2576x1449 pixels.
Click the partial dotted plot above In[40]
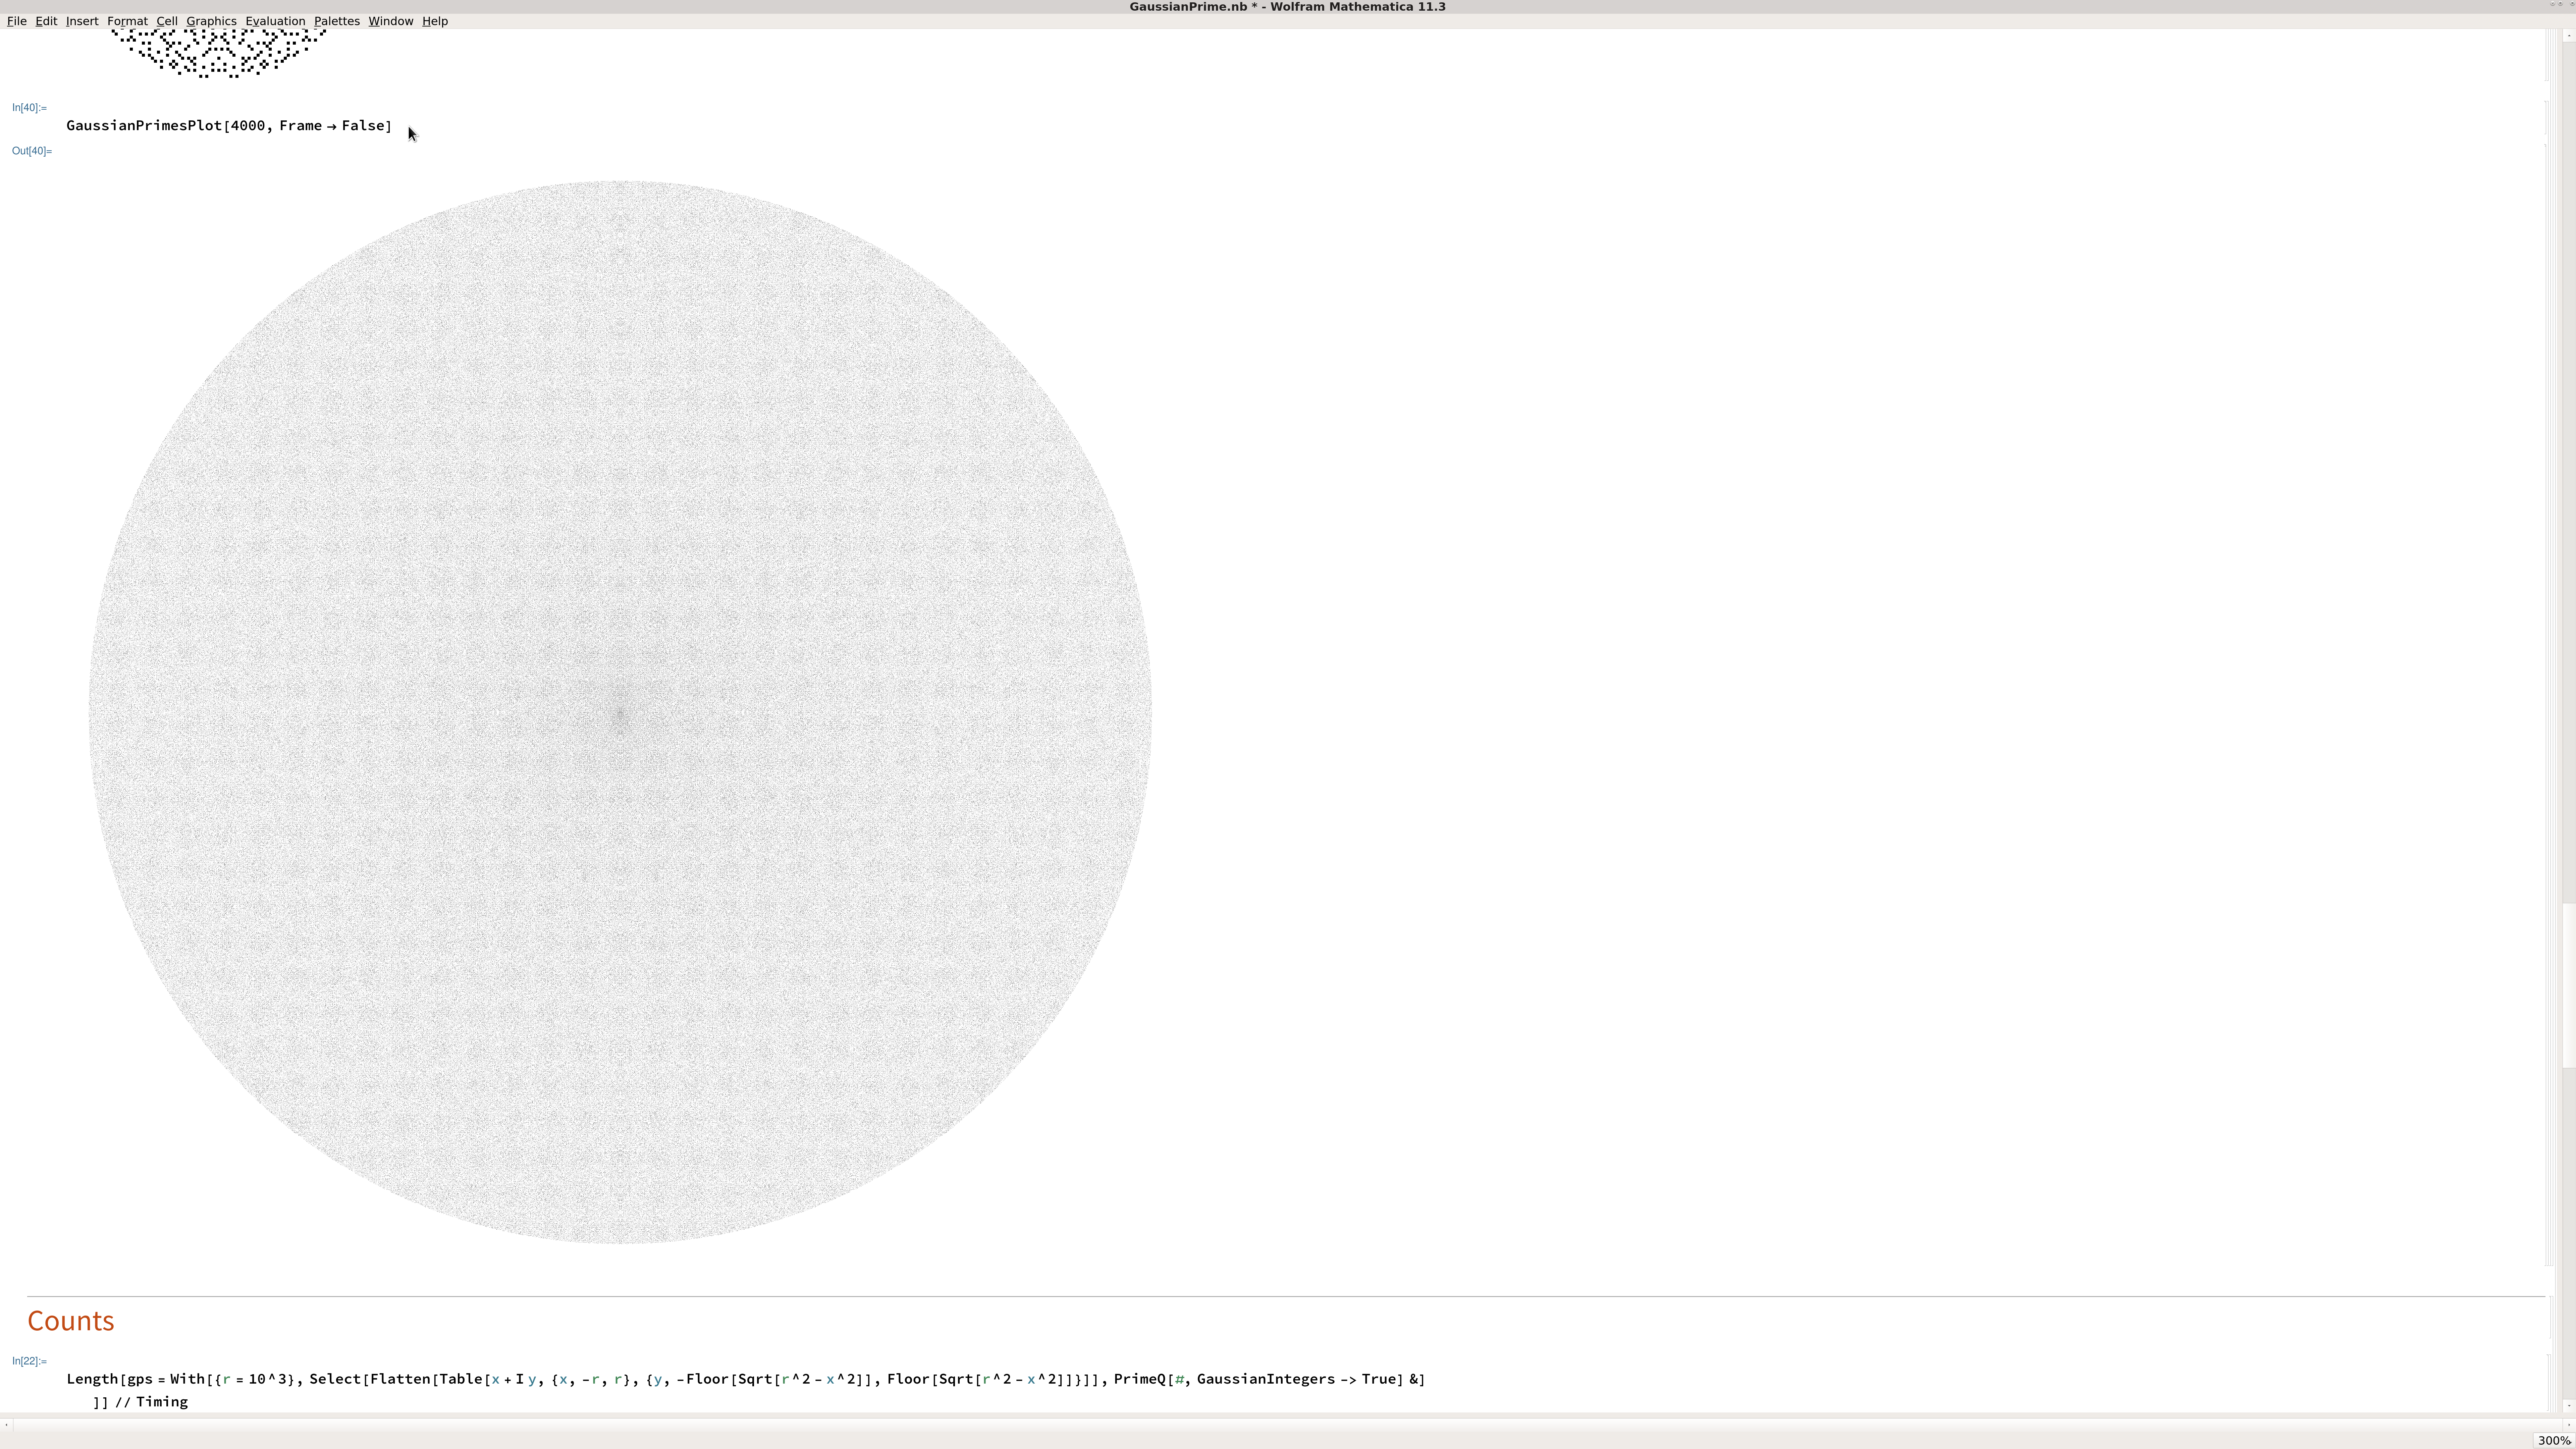pyautogui.click(x=219, y=53)
